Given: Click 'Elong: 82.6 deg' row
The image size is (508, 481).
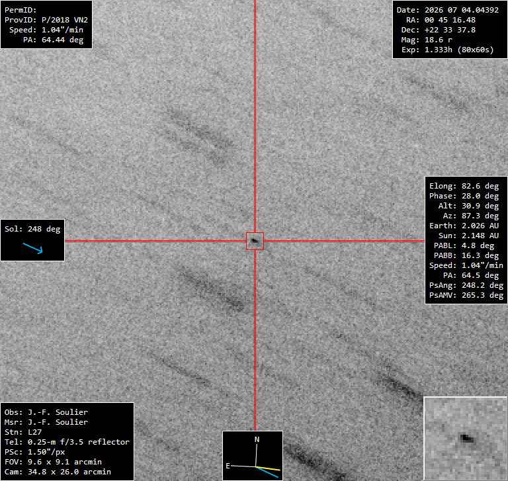Looking at the screenshot, I should click(464, 186).
